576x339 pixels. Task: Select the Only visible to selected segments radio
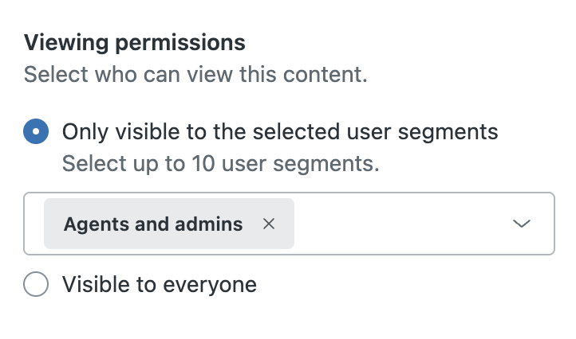coord(37,131)
